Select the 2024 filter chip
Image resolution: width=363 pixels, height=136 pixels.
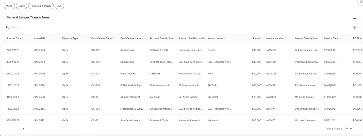(9, 6)
